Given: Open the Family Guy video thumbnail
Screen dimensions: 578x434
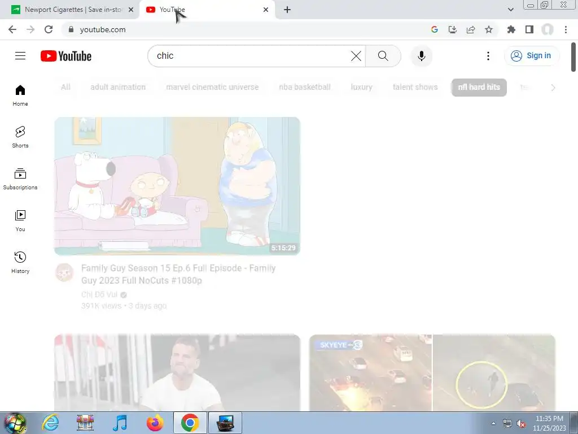Looking at the screenshot, I should coord(177,186).
